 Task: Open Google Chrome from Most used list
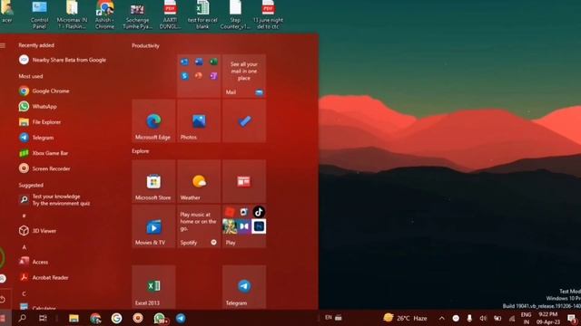point(44,91)
